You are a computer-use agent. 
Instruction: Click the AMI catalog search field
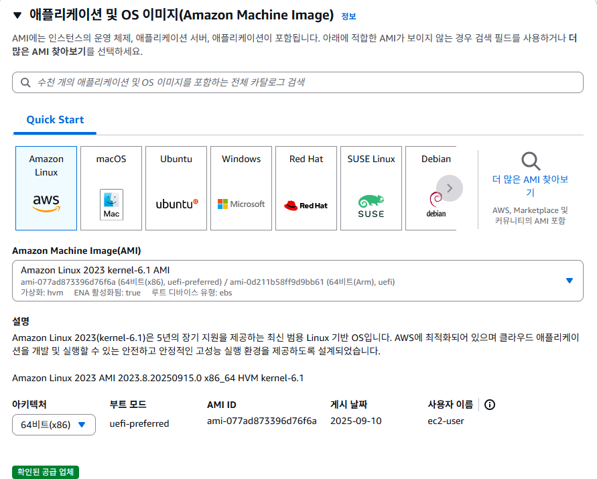(297, 82)
